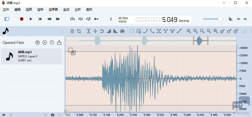Click the Decimal time format label

click(184, 21)
